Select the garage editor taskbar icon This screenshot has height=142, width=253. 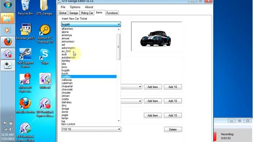pos(8,65)
